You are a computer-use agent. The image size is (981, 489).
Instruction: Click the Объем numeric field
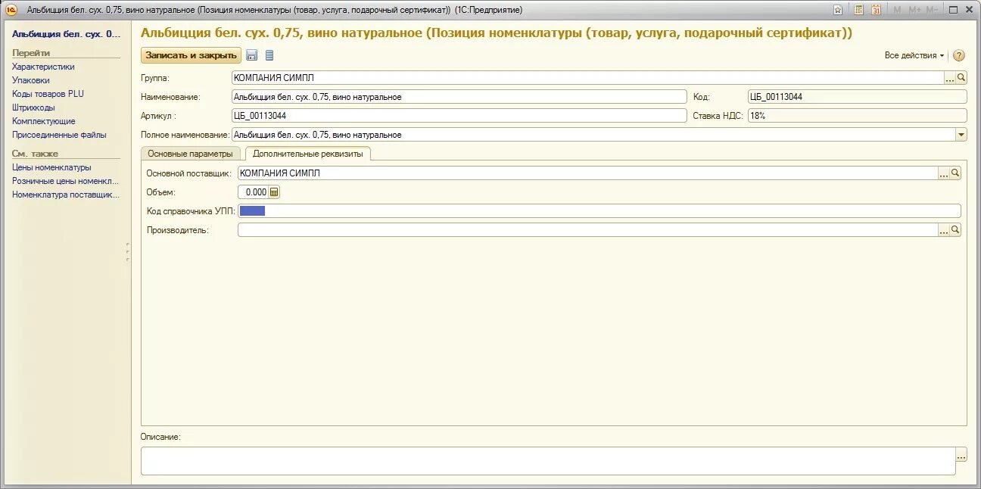(x=253, y=192)
